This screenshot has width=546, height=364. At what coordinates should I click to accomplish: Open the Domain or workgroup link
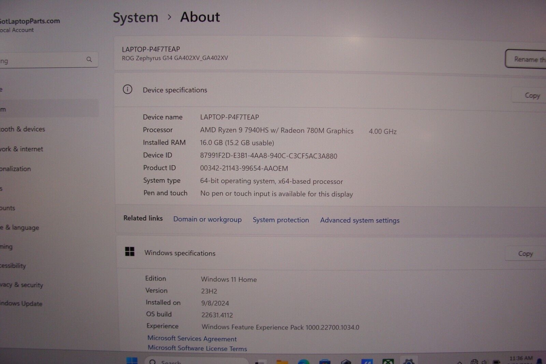207,219
